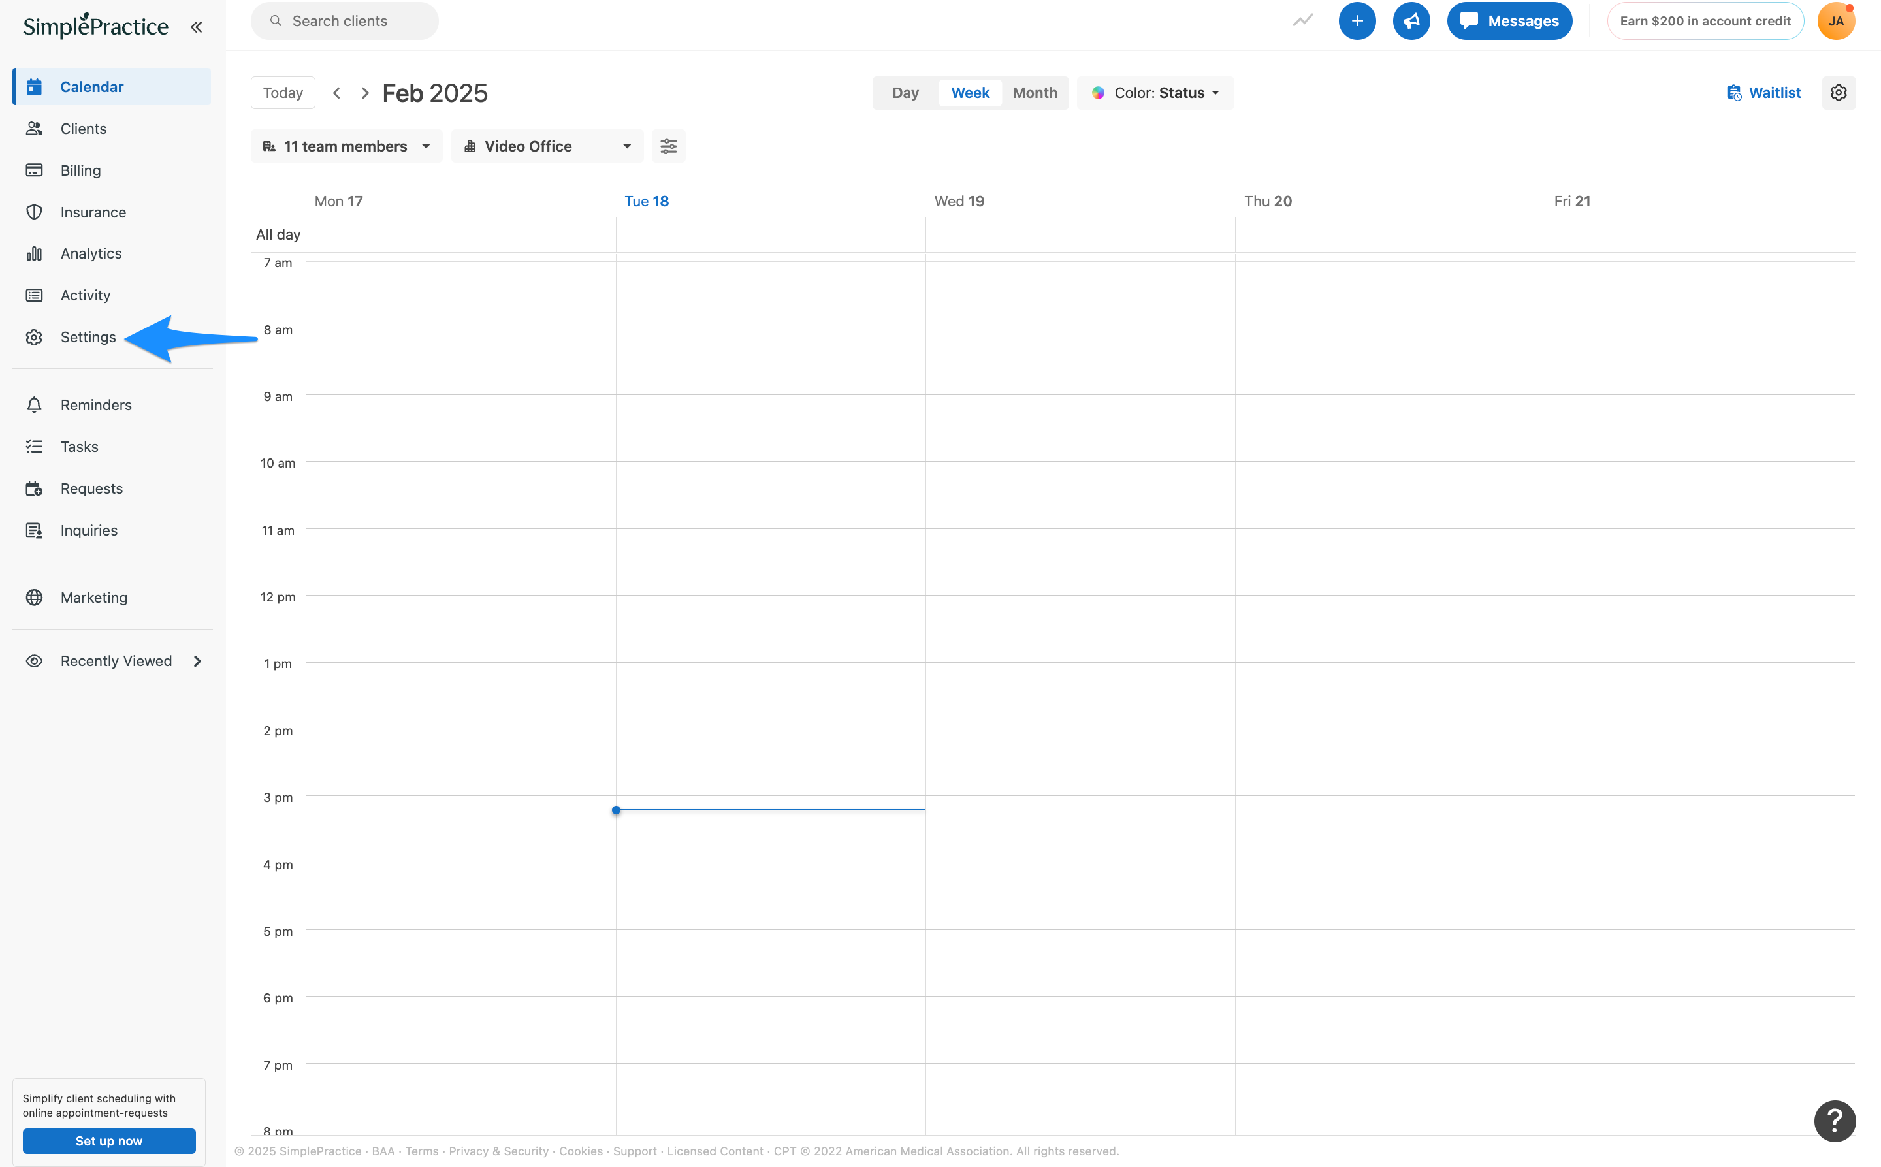The image size is (1881, 1167).
Task: Open the JA account avatar menu
Action: pyautogui.click(x=1835, y=21)
